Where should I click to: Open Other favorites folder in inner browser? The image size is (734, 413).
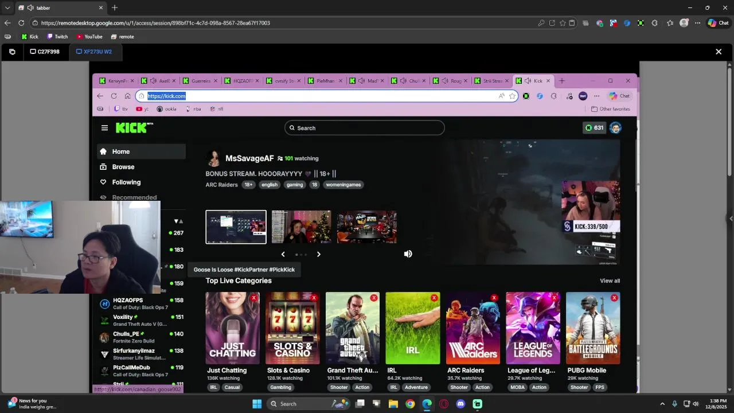tap(611, 109)
